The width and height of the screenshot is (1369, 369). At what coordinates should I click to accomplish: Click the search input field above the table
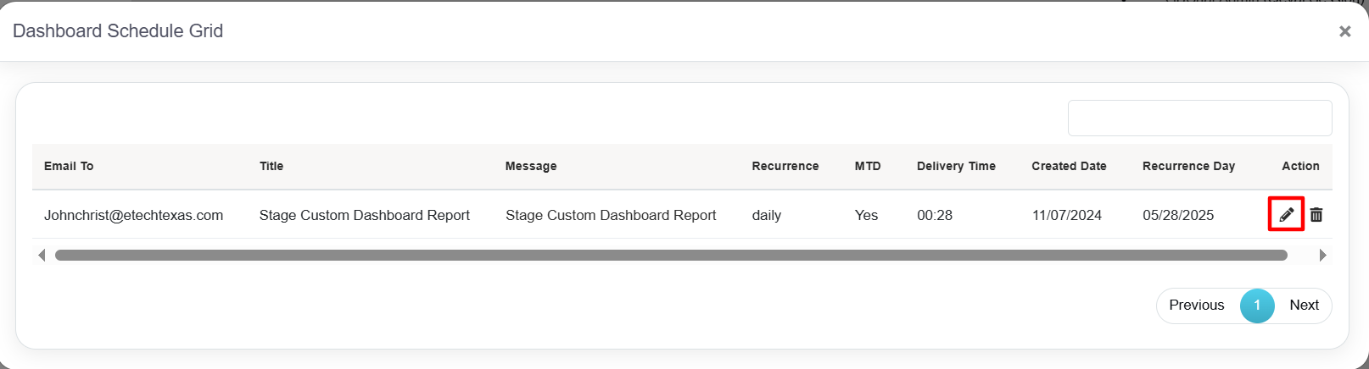1199,118
